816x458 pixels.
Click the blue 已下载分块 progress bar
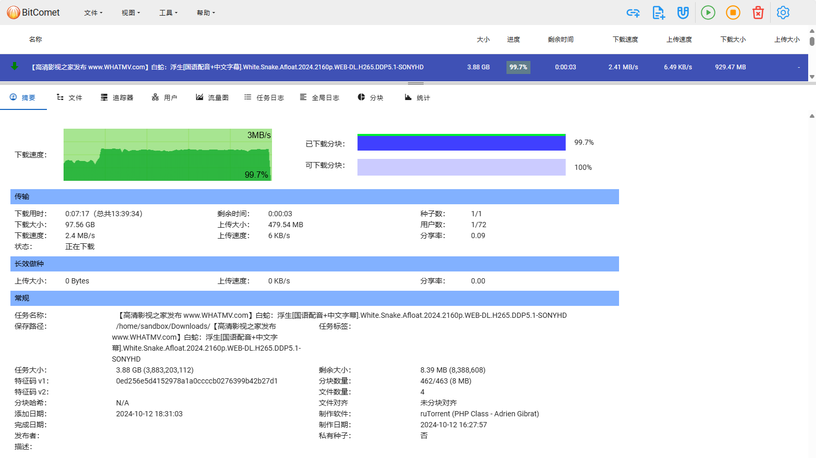(461, 142)
